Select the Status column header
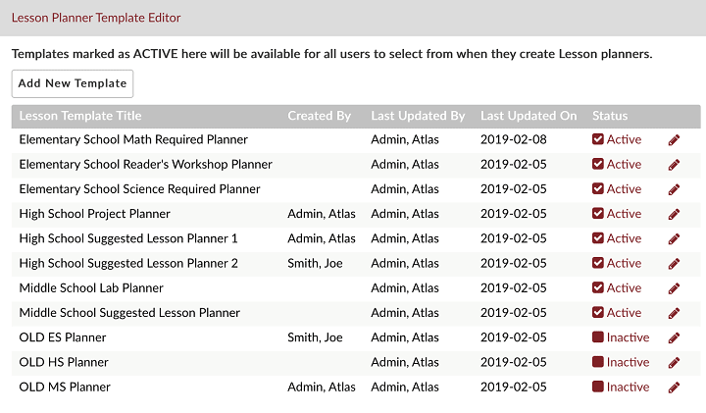Image resolution: width=706 pixels, height=413 pixels. coord(610,116)
